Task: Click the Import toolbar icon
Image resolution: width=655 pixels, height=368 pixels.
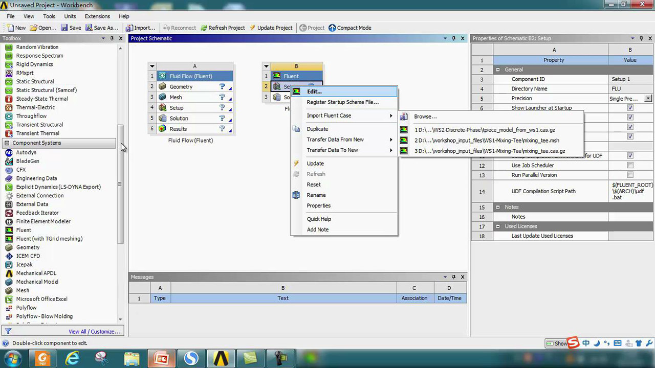Action: point(129,28)
